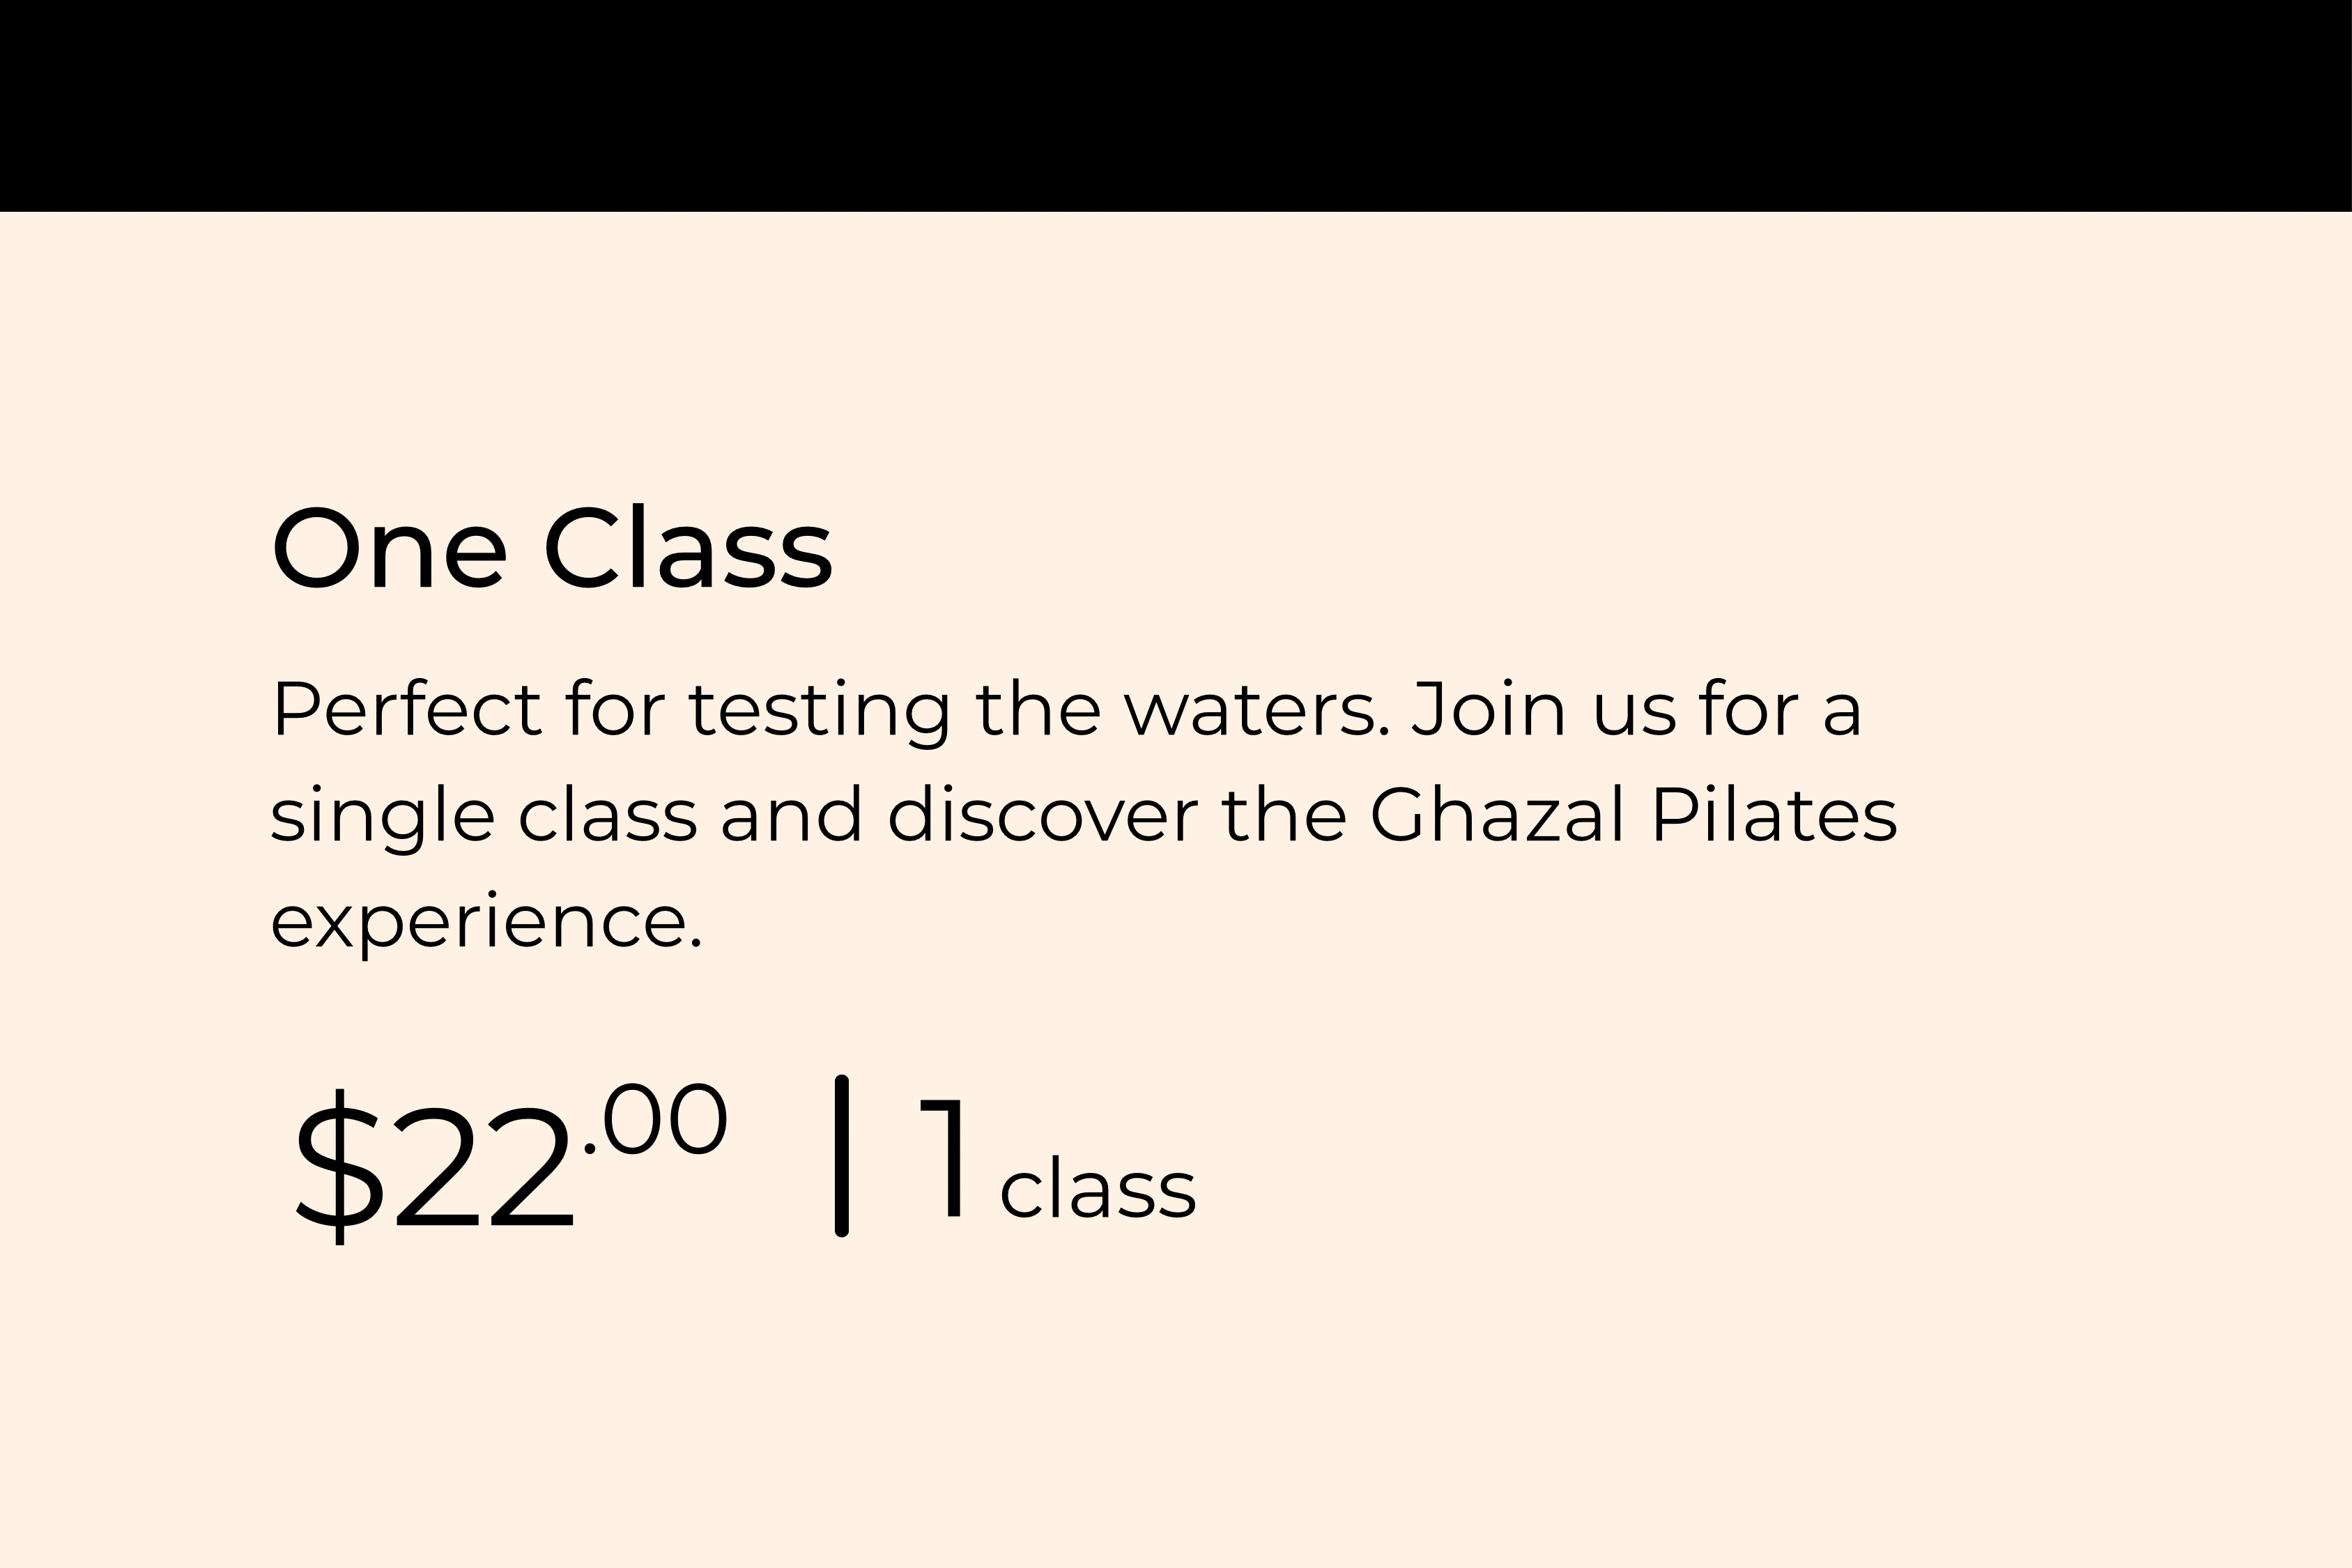Viewport: 2352px width, 1568px height.
Task: Click the word "Class" in the title
Action: 688,550
